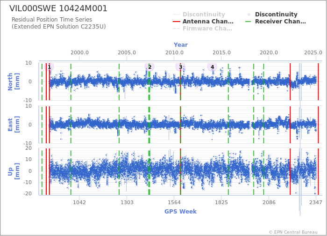Toggle the Discontinuity dot legend entry
This screenshot has height=236, width=327.
(x=272, y=15)
